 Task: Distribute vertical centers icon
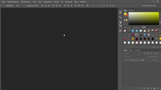tap(68, 5)
